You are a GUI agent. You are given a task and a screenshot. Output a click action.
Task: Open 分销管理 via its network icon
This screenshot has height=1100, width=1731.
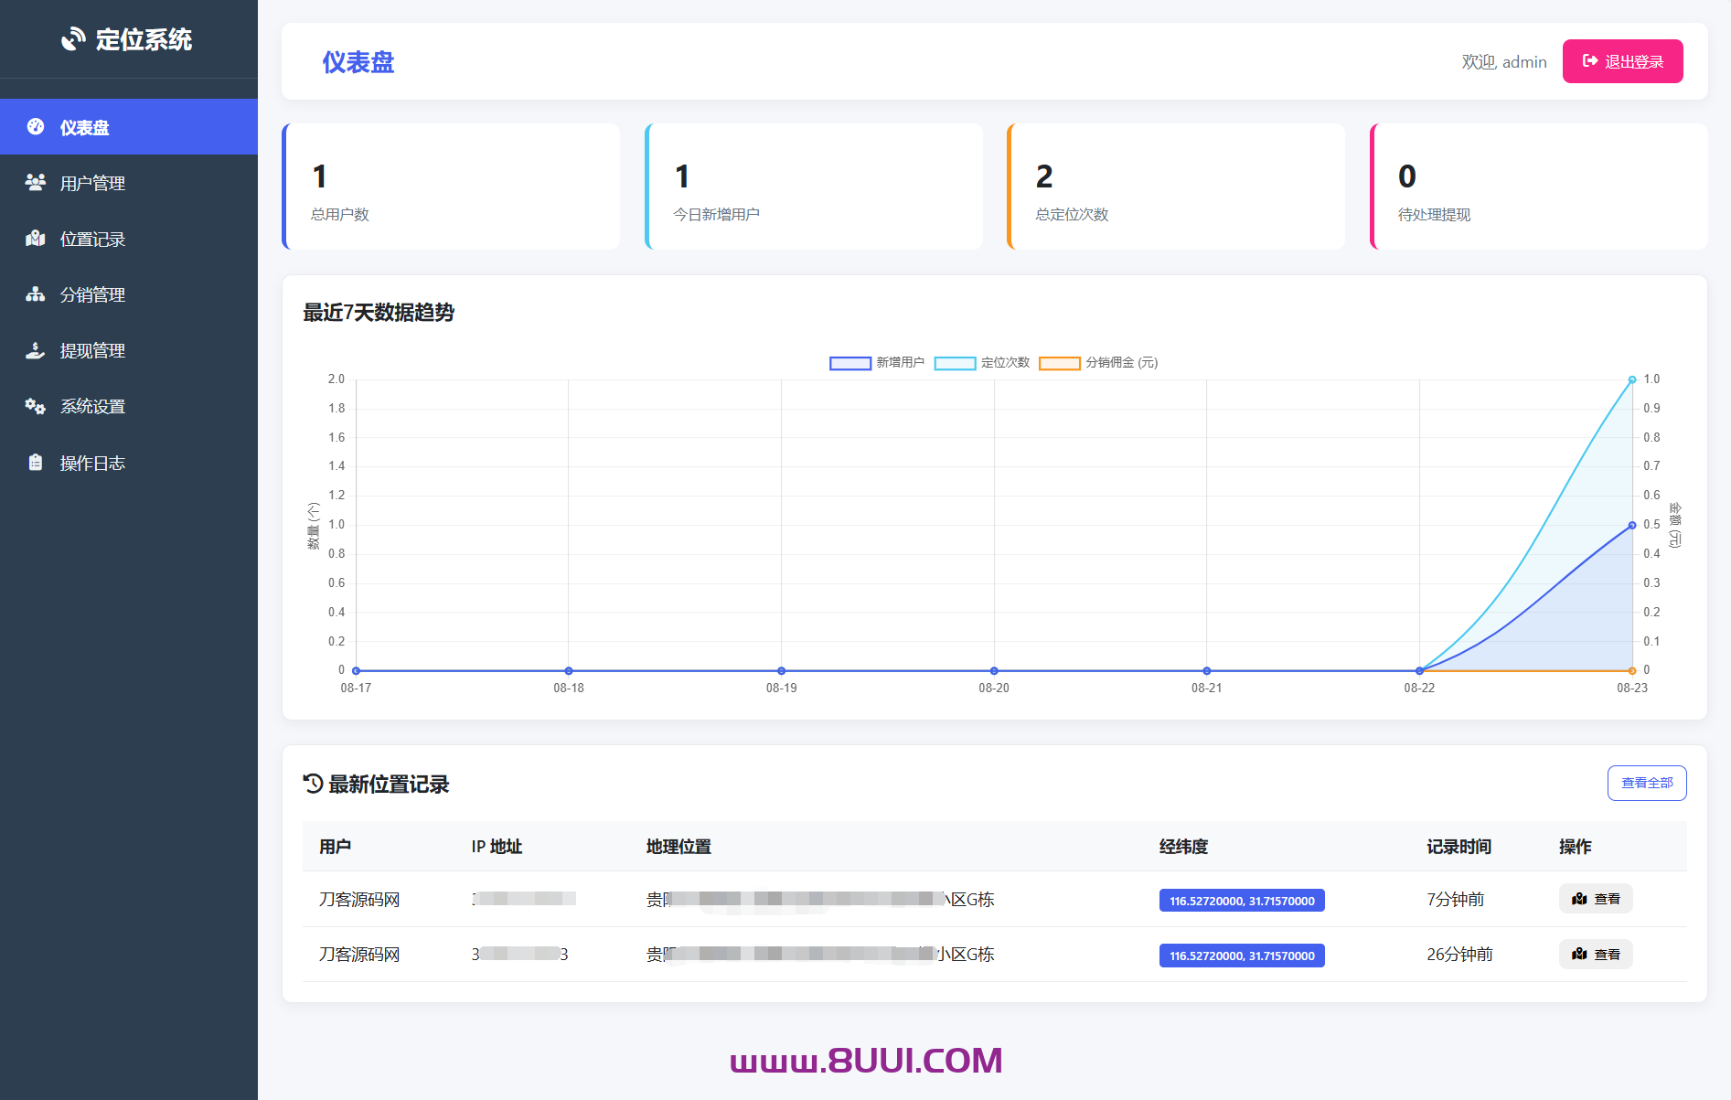coord(35,294)
